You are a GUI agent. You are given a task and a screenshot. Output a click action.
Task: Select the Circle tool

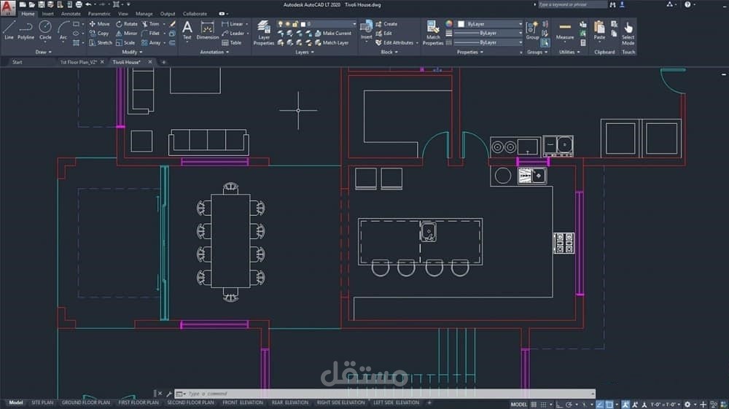pos(45,30)
